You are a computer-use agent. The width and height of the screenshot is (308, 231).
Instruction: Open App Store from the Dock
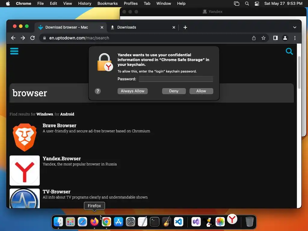(119, 222)
